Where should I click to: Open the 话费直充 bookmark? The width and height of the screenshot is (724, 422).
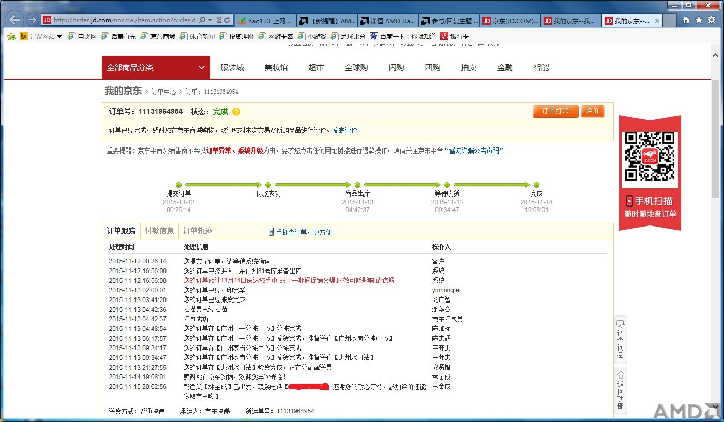119,37
